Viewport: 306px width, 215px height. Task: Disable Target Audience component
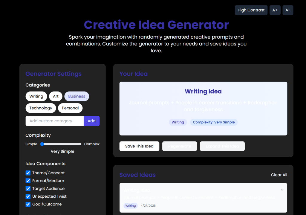coord(28,188)
